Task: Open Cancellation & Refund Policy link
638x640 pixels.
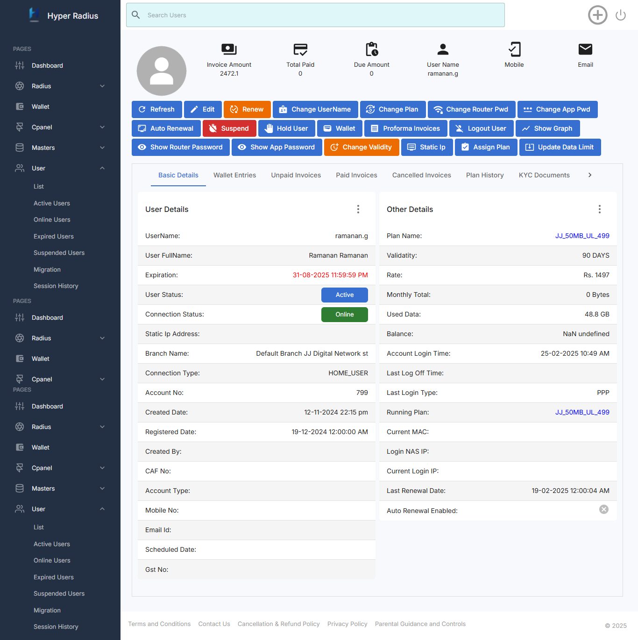Action: [x=279, y=624]
